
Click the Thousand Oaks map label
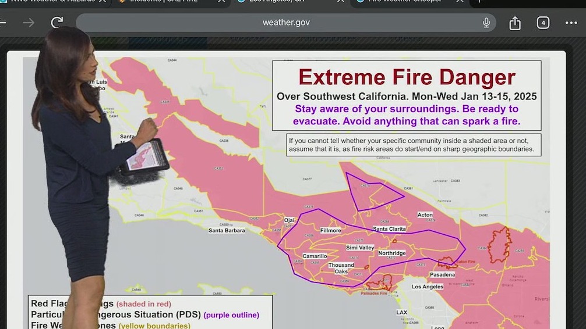[341, 268]
